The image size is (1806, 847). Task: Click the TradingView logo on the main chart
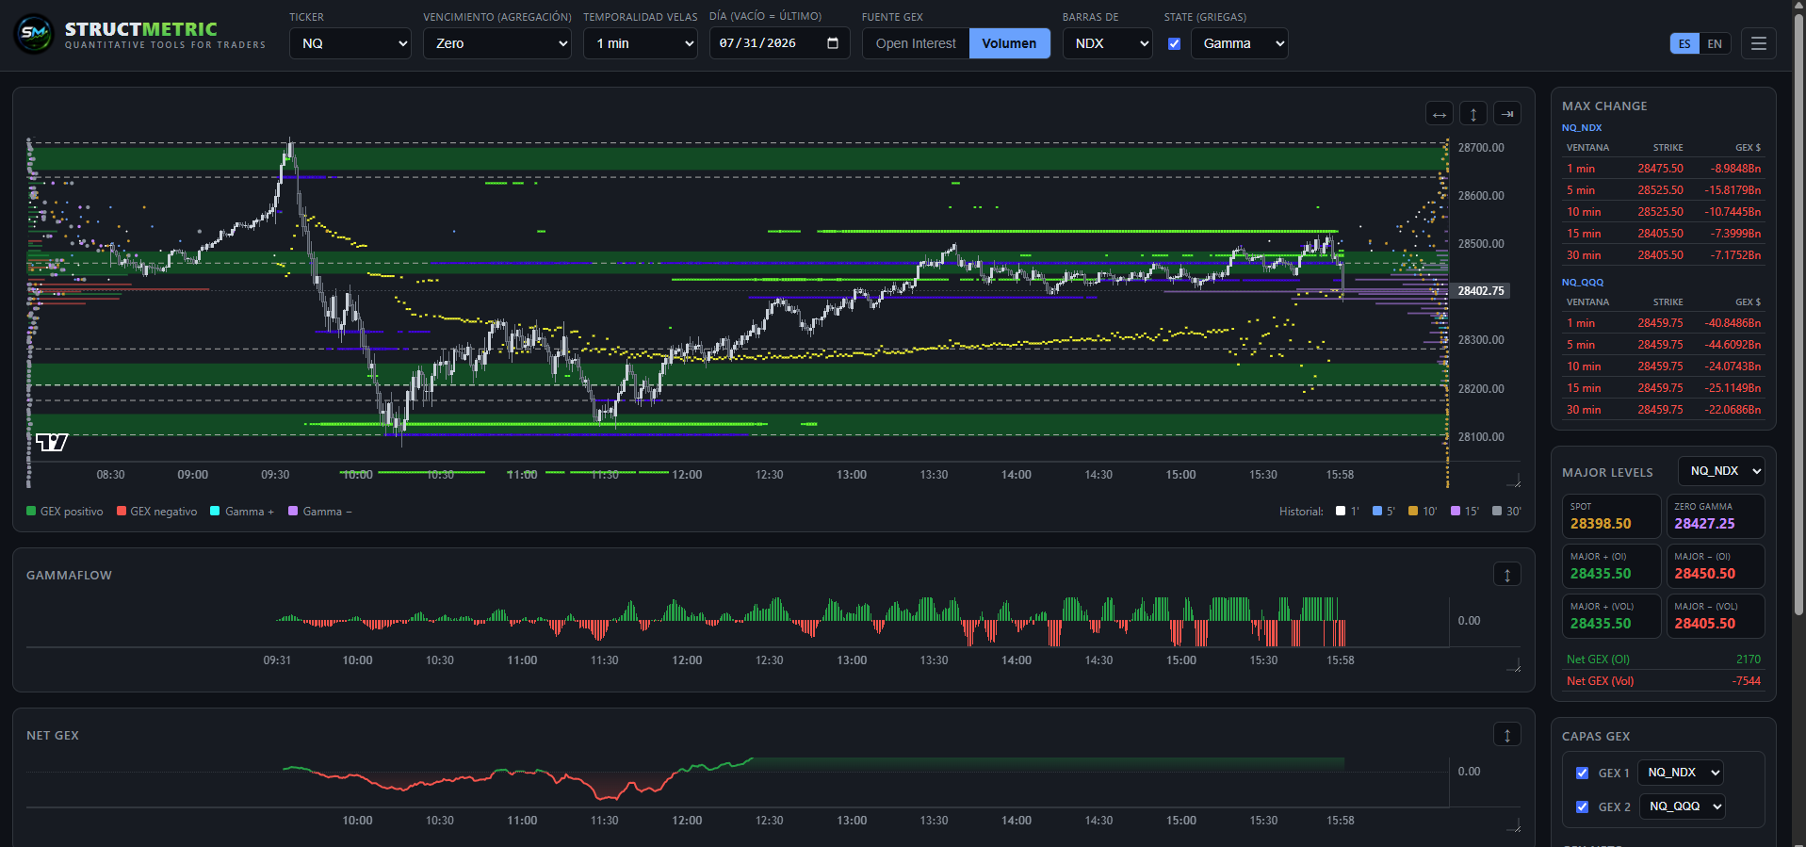(52, 442)
